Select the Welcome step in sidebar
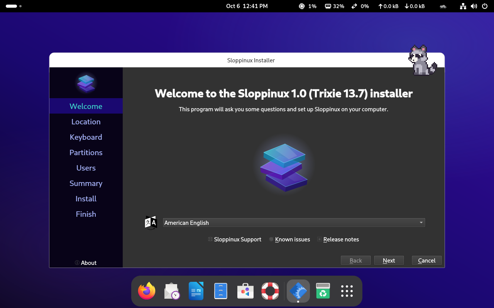This screenshot has height=308, width=494. click(x=86, y=106)
